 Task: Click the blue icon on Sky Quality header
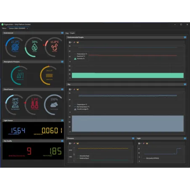coord(62,141)
